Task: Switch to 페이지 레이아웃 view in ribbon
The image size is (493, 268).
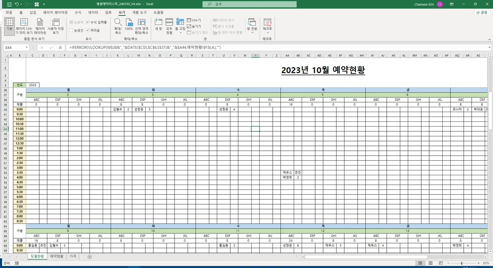Action: (x=40, y=27)
